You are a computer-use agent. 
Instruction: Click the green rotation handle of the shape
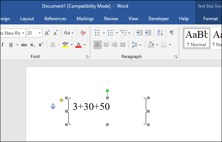pos(107,90)
